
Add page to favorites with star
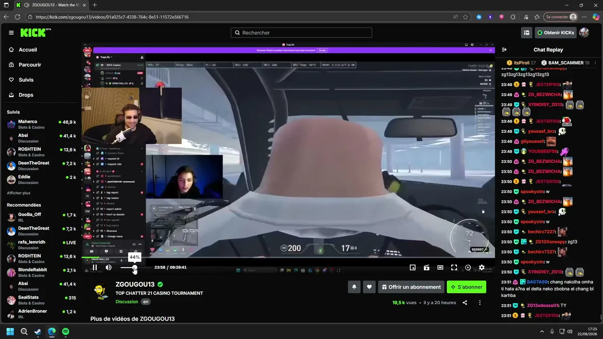point(465,17)
